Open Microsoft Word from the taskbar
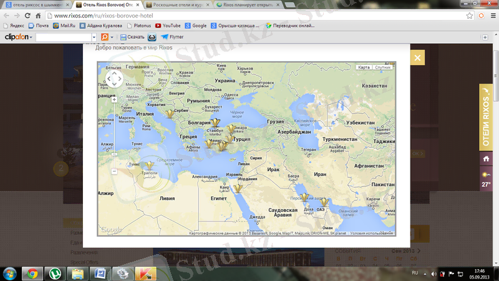The width and height of the screenshot is (499, 281). click(x=100, y=274)
